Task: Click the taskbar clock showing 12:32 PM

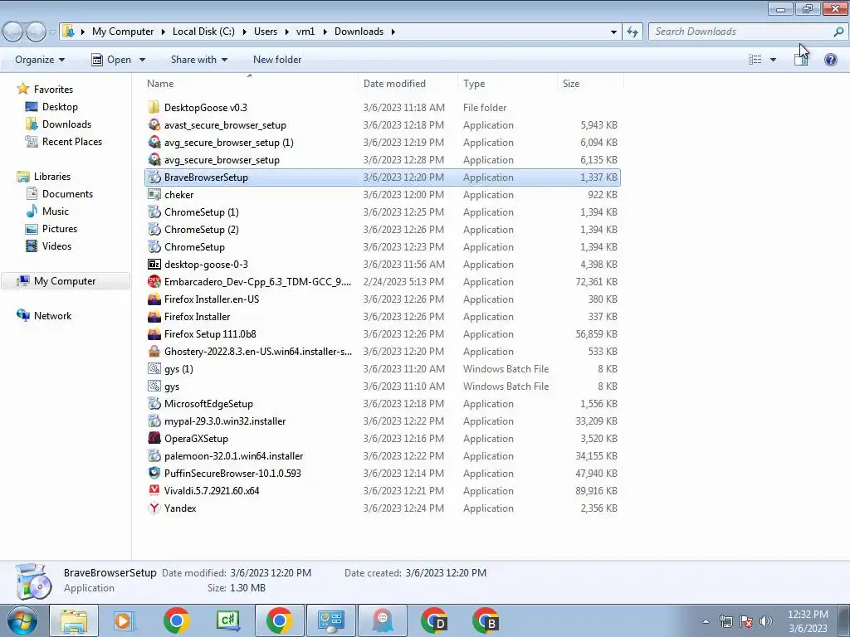Action: pos(808,621)
